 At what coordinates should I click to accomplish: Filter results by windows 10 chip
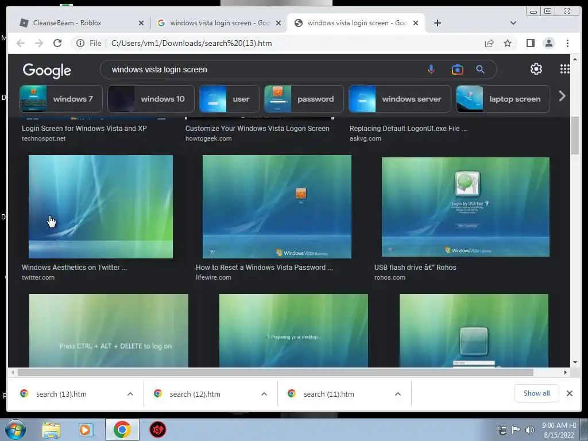151,99
